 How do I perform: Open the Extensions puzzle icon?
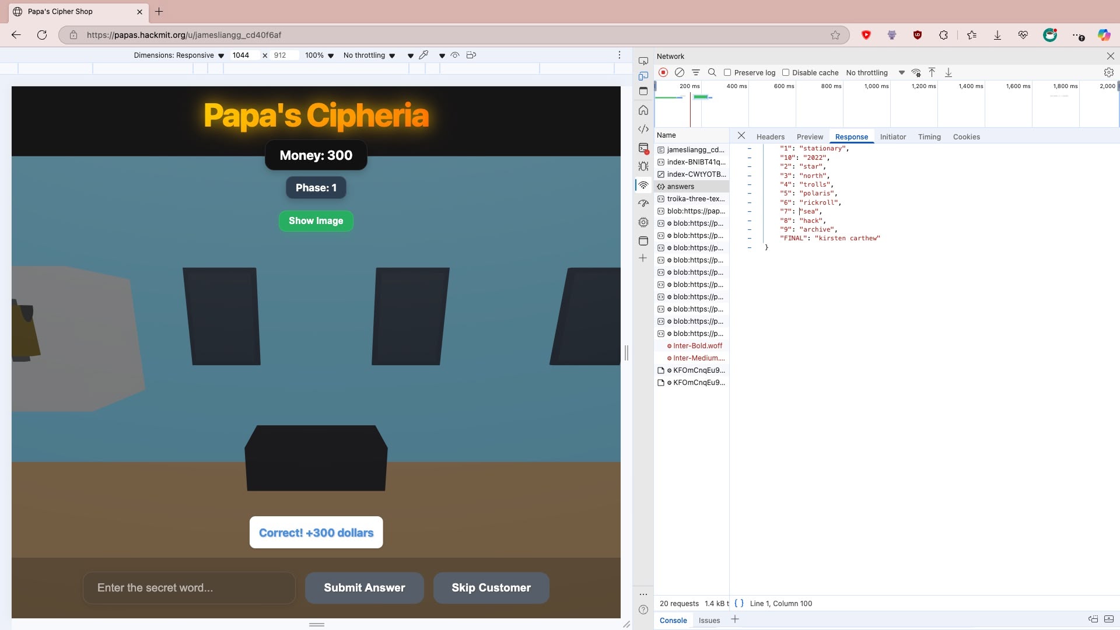[943, 35]
